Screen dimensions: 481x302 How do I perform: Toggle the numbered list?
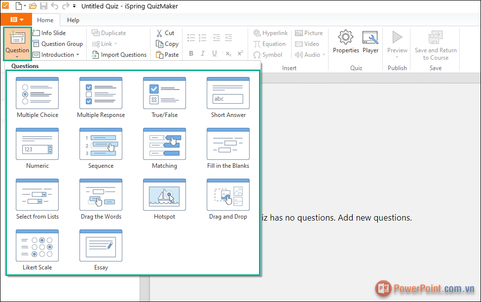[202, 38]
